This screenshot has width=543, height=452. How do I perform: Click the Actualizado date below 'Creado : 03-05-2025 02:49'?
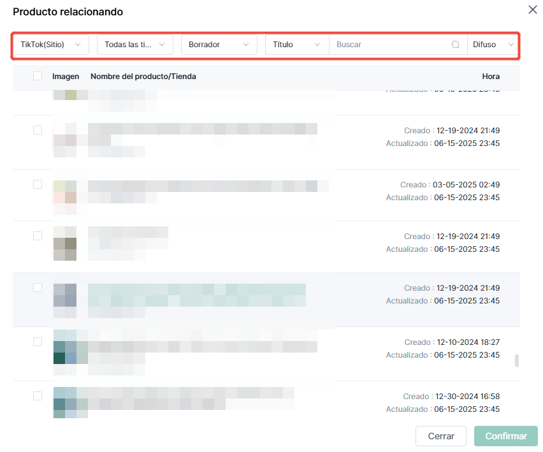[x=443, y=198]
